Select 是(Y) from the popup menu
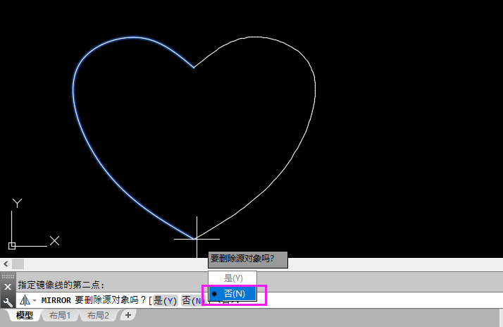Image resolution: width=503 pixels, height=327 pixels. (x=232, y=278)
